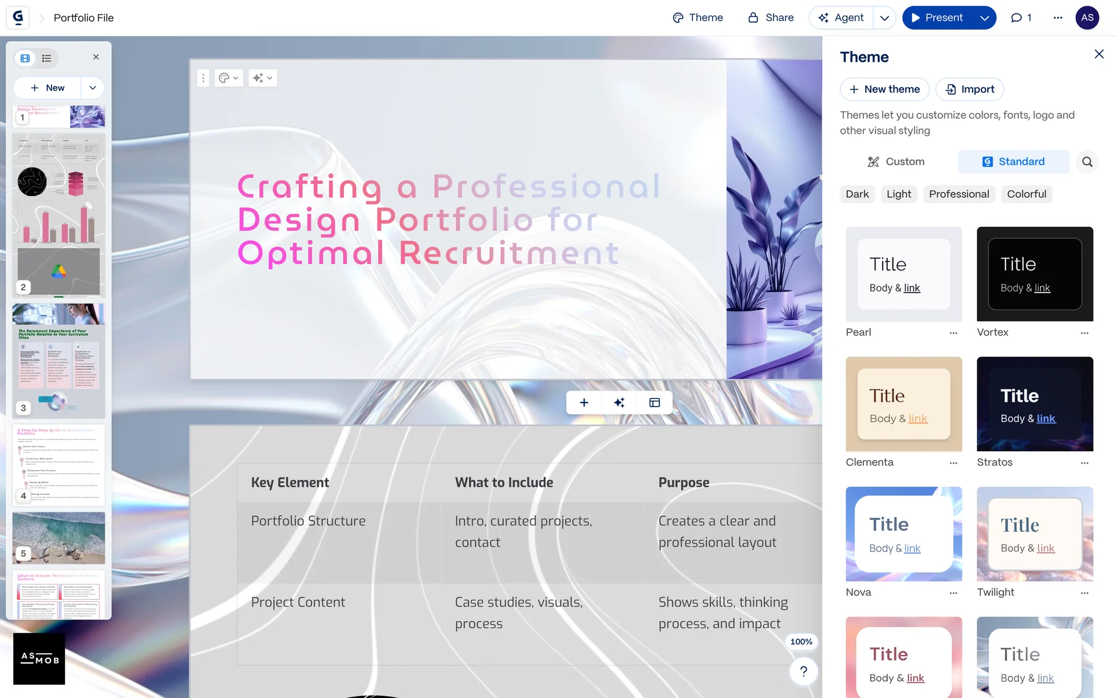The width and height of the screenshot is (1117, 698).
Task: Switch sidebar to filmstrip grid view
Action: click(25, 58)
